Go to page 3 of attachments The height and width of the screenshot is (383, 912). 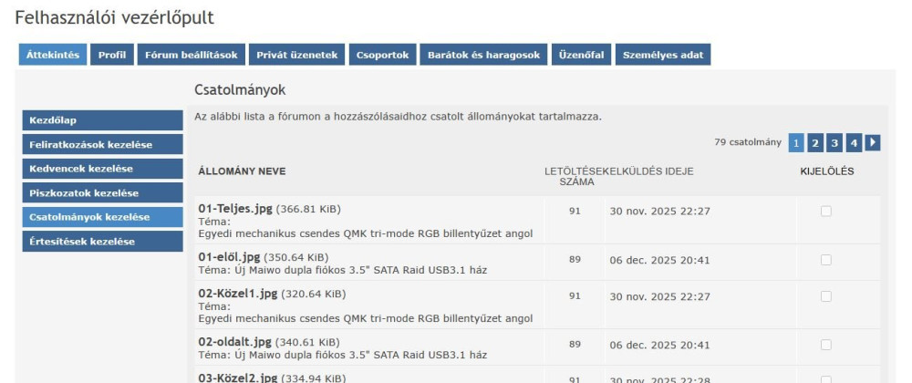pyautogui.click(x=834, y=142)
